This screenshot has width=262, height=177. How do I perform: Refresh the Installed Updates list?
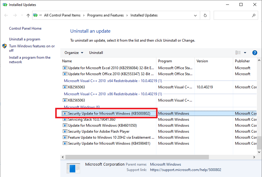(205, 15)
